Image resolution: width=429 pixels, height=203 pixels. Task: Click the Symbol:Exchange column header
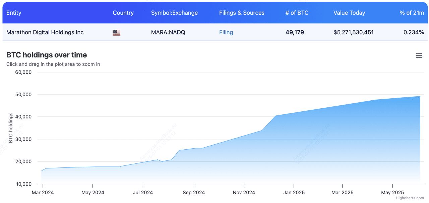tap(175, 13)
